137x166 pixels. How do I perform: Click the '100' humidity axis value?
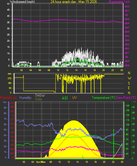4,102
